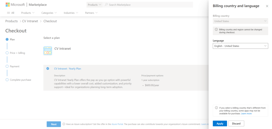Screen dimensions: 272x129
Task: Close the Billing country and language panel
Action: pos(267,6)
